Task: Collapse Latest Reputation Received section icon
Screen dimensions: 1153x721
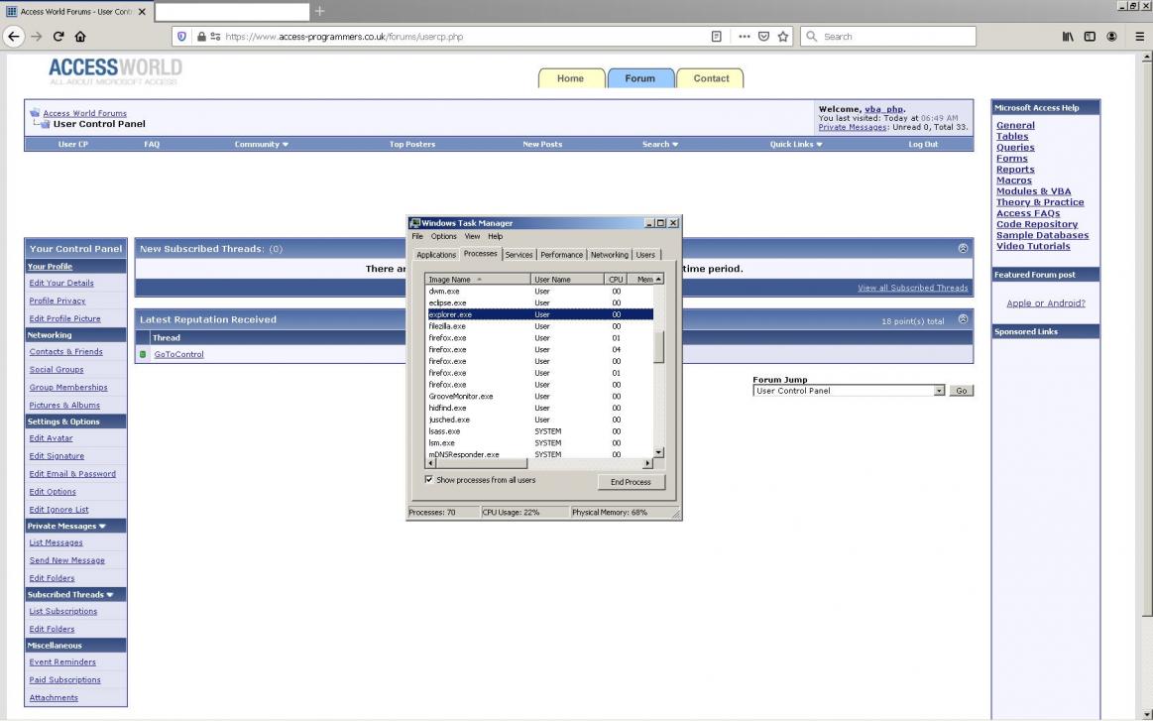Action: 963,319
